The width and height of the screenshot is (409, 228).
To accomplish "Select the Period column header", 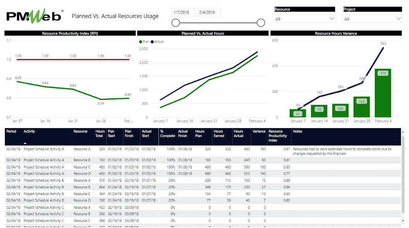I will (x=11, y=132).
